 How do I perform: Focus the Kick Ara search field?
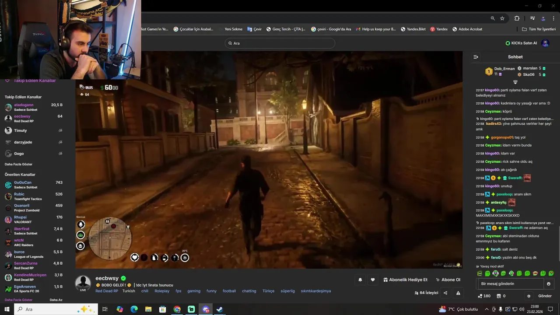280,43
